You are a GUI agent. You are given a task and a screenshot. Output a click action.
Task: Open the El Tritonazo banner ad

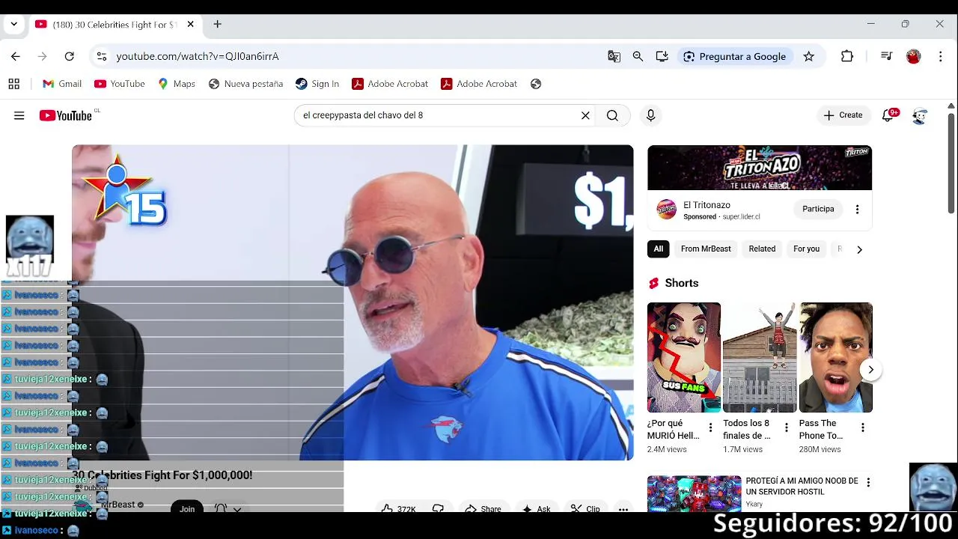pos(760,168)
